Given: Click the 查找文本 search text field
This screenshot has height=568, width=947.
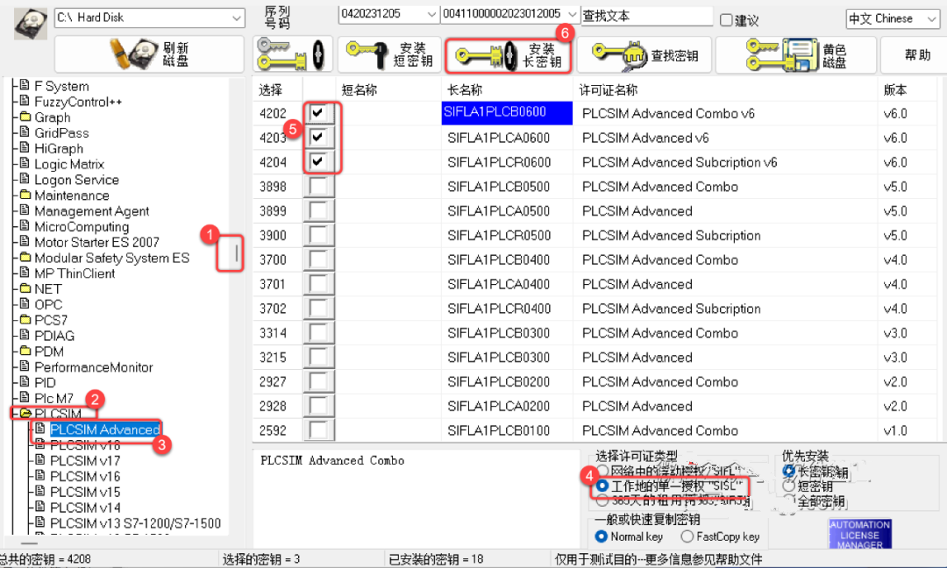Looking at the screenshot, I should pyautogui.click(x=647, y=16).
